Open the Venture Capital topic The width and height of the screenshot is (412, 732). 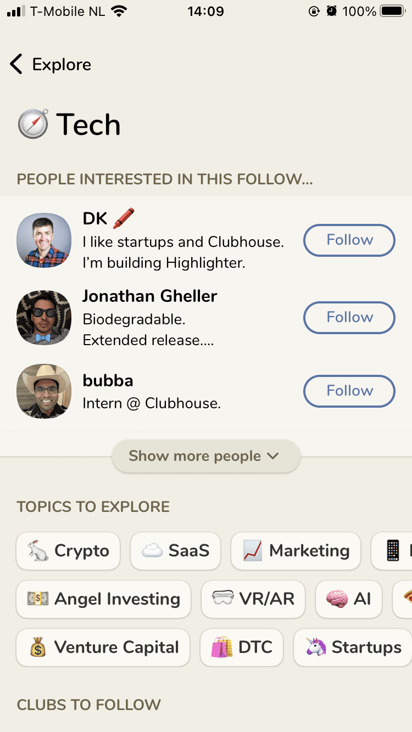point(103,647)
